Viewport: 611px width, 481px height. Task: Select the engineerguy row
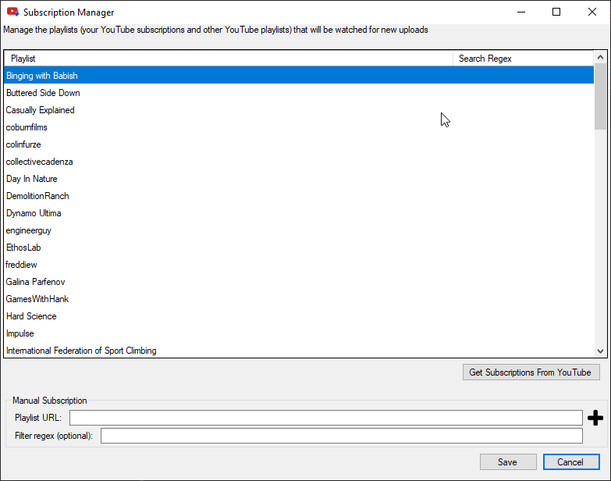pos(299,230)
